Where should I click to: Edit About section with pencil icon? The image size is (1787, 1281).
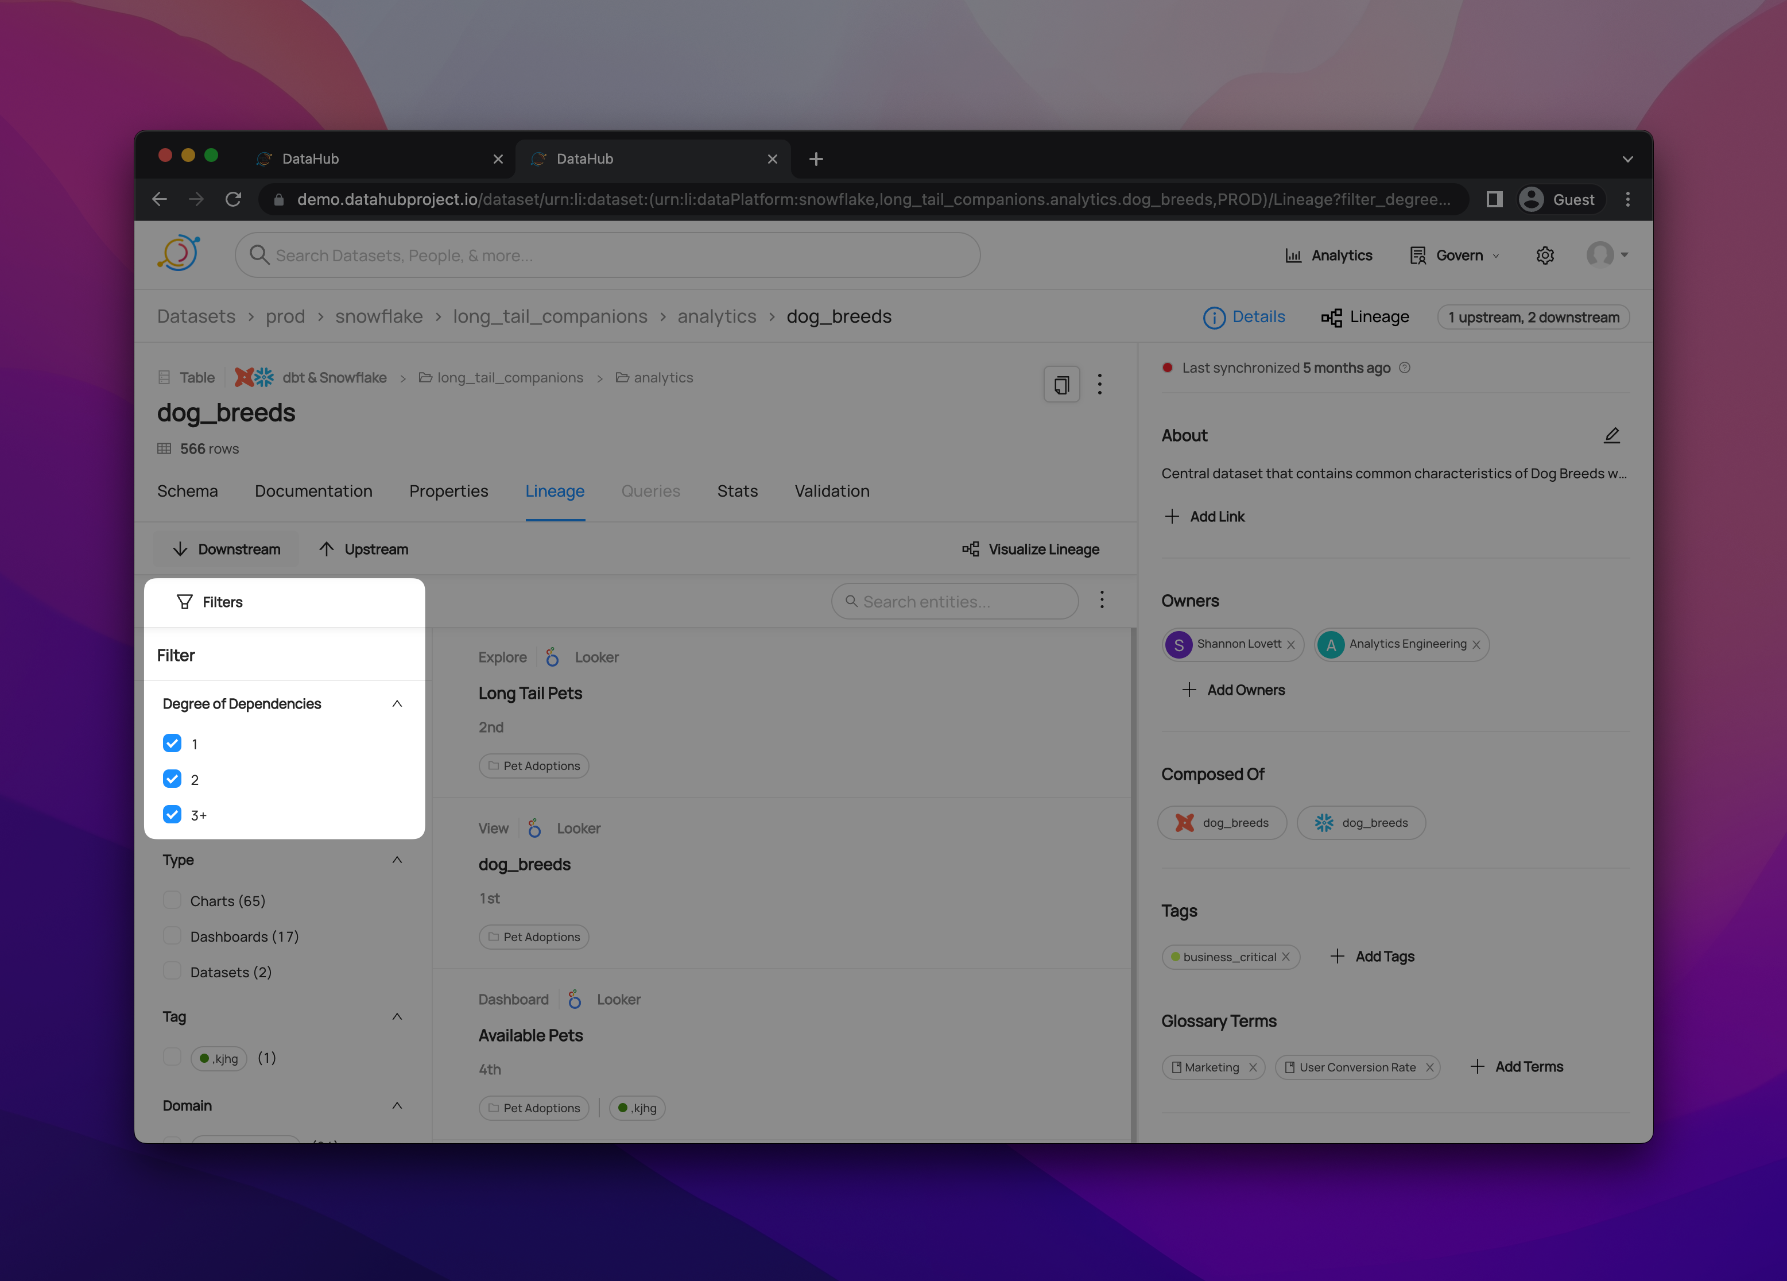click(1611, 435)
